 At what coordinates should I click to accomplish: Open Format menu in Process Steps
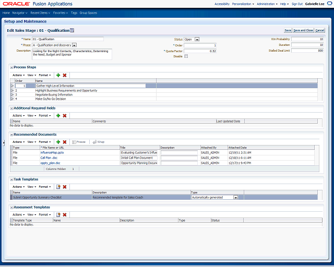45,75
